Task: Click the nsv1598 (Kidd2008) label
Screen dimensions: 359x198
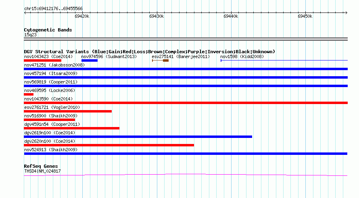Action: 242,56
